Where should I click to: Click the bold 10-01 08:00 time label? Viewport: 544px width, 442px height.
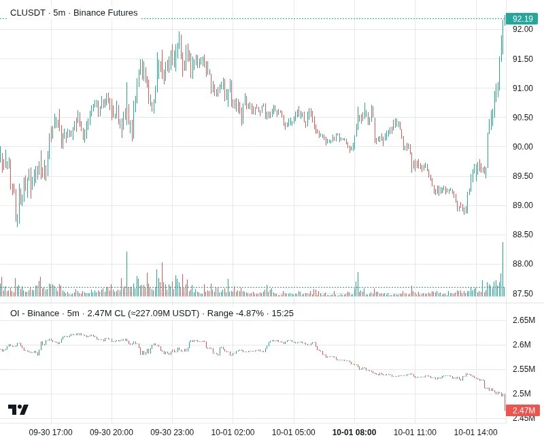(354, 432)
